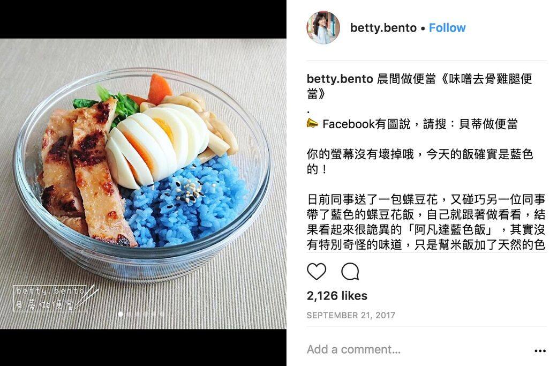Click the blue rice in the bento photo
557x366 pixels.
coord(185,203)
